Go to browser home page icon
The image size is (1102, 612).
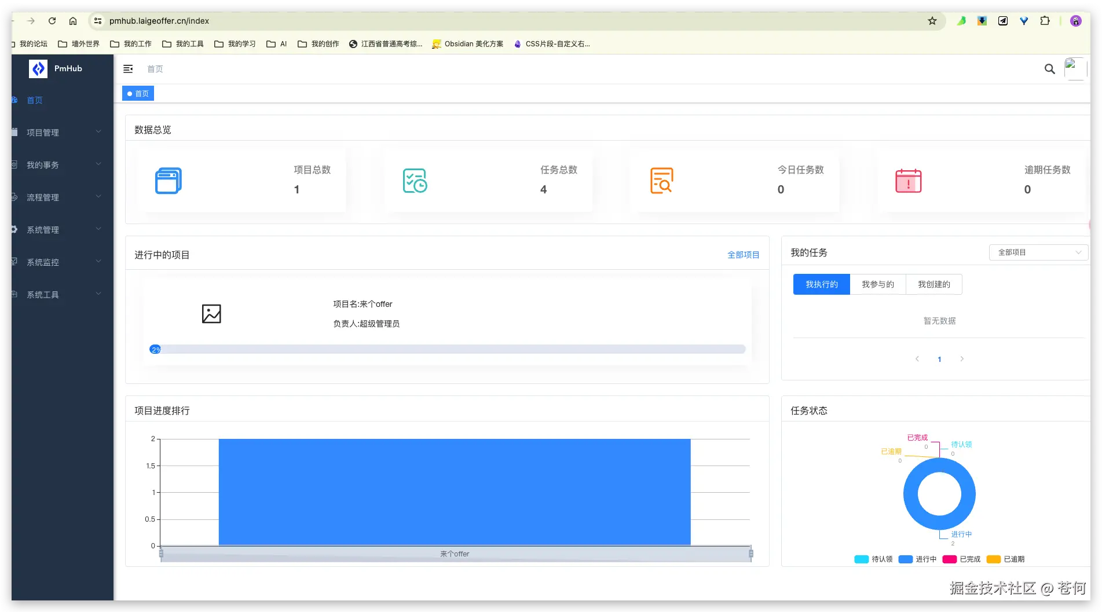[x=73, y=21]
